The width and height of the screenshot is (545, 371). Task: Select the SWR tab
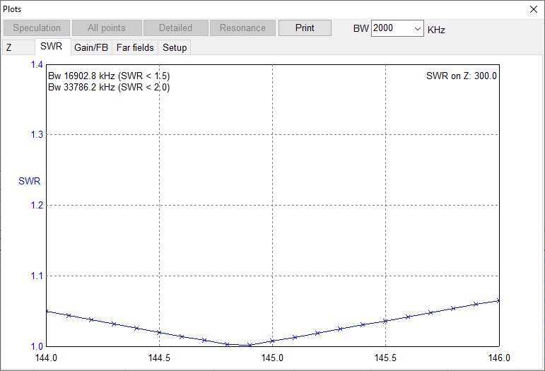tap(52, 47)
